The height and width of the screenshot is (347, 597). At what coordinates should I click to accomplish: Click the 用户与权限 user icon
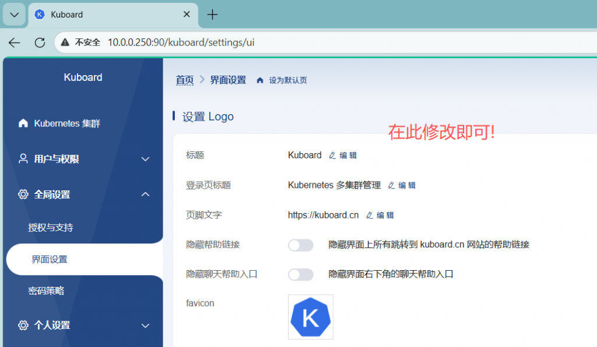[x=23, y=159]
